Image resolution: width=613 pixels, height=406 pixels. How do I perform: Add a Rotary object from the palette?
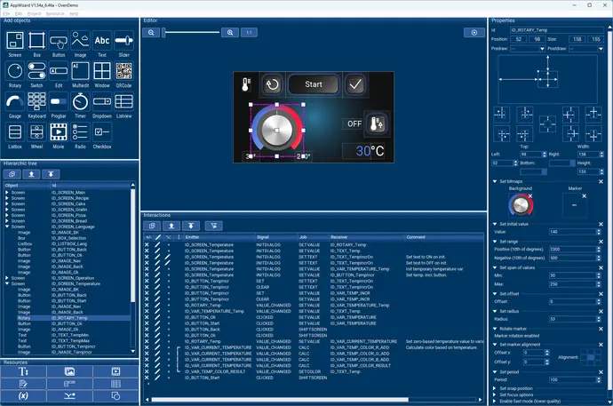coord(15,72)
